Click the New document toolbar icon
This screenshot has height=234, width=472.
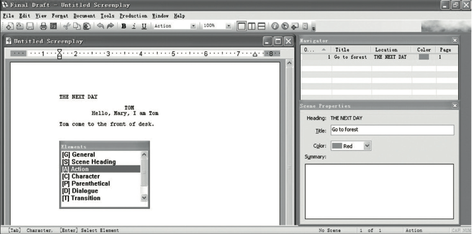(10, 26)
